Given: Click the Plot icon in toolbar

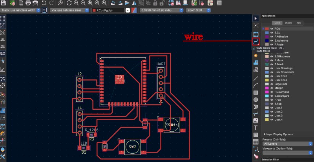Looking at the screenshot, I should point(35,3).
